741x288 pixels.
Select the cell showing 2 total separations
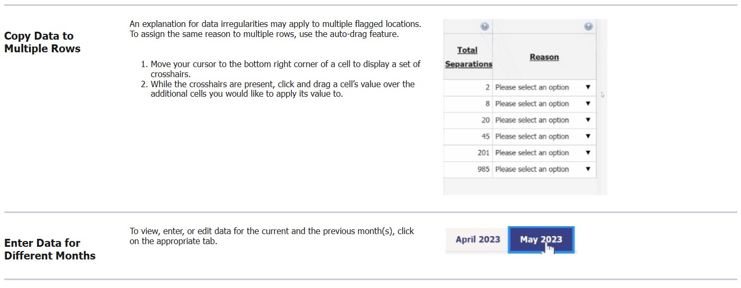[x=468, y=88]
